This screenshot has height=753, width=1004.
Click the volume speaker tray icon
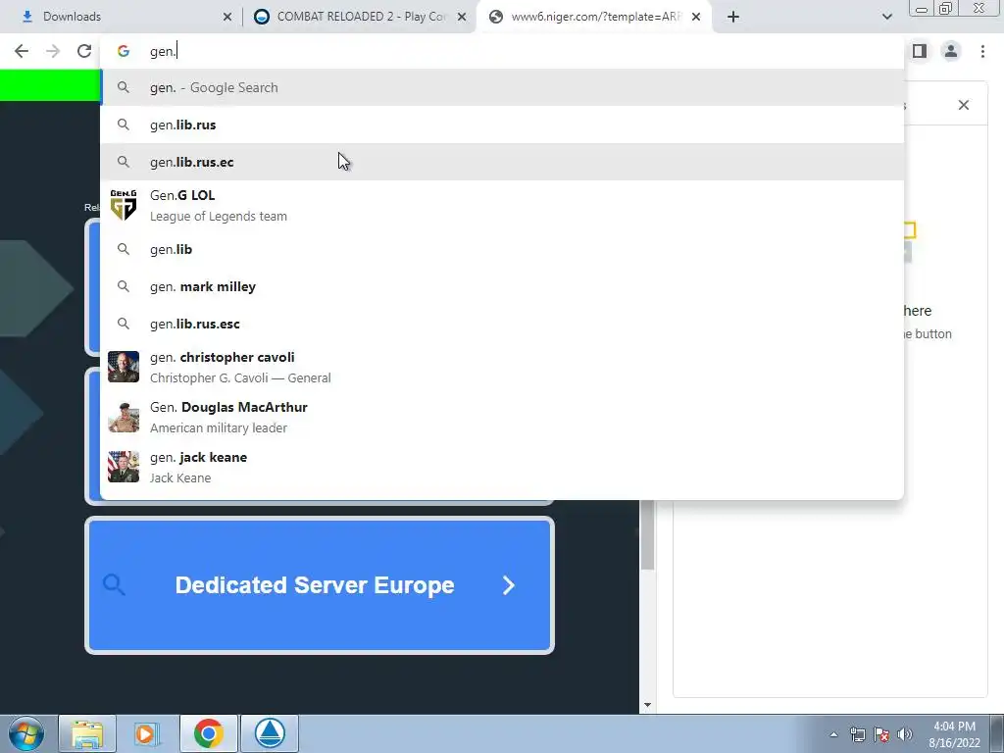pyautogui.click(x=904, y=734)
